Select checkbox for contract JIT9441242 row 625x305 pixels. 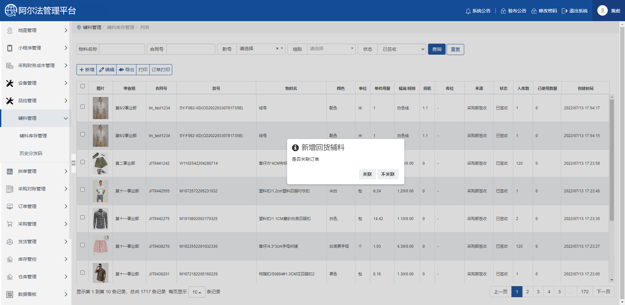point(82,162)
